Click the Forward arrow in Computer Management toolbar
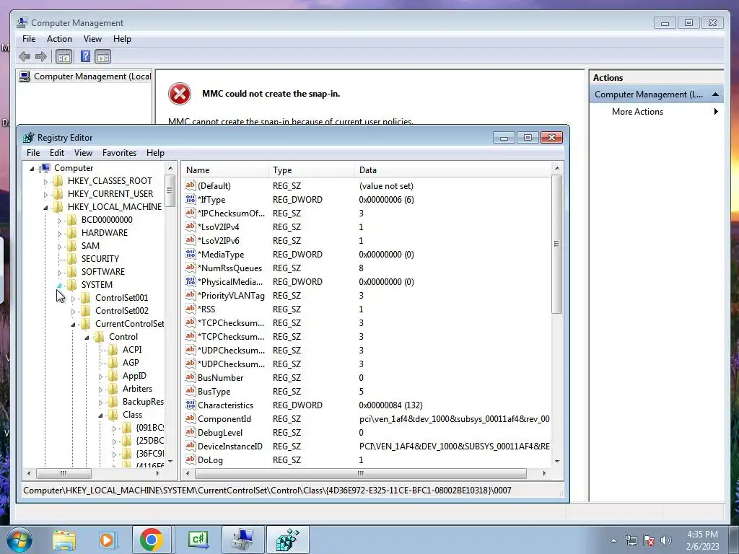 [41, 56]
